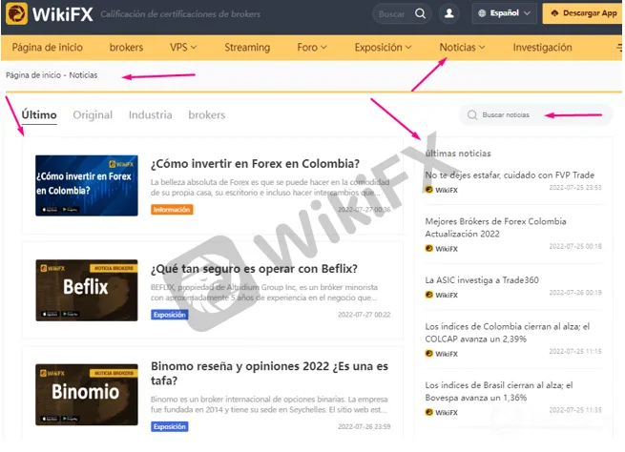Click the Binomio article thumbnail
This screenshot has height=452, width=625.
click(x=87, y=394)
